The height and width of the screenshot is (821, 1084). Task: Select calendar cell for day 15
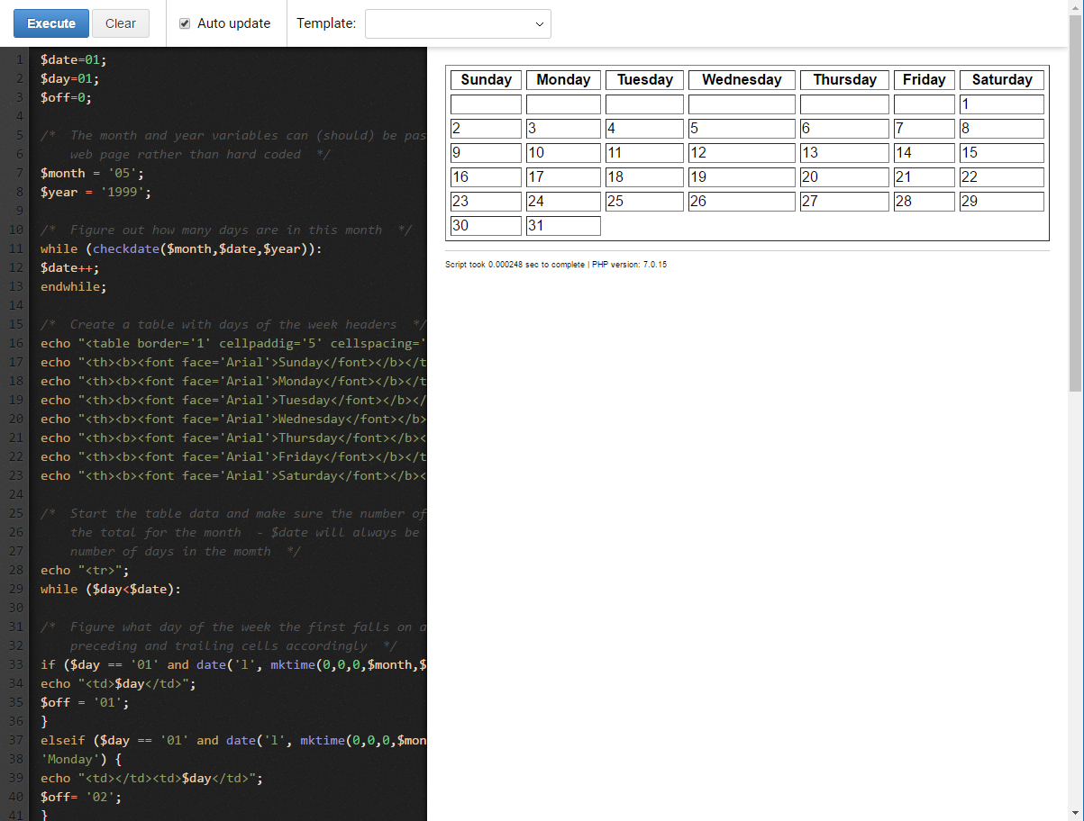(x=1002, y=153)
